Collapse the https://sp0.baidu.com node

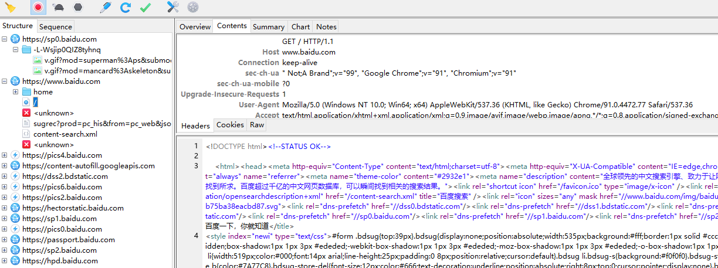pyautogui.click(x=4, y=39)
